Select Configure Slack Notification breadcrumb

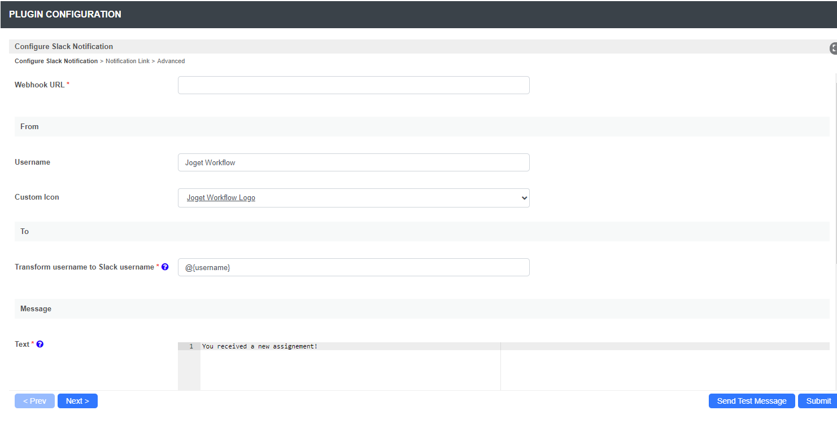click(x=56, y=61)
